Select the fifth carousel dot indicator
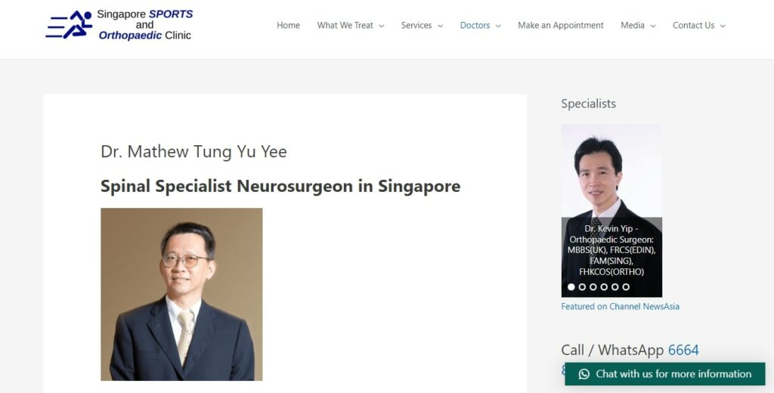The width and height of the screenshot is (774, 393). click(x=615, y=287)
